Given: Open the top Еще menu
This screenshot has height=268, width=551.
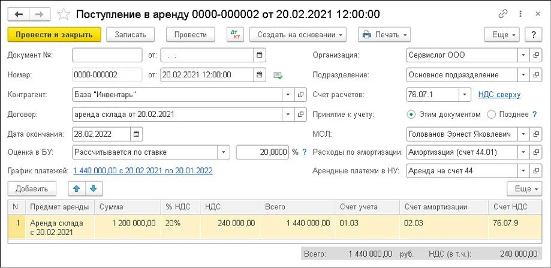Looking at the screenshot, I should (x=502, y=35).
